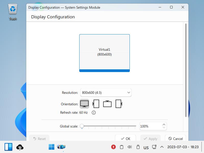
Task: Open the desktop panel icon on taskbar
Action: coord(8,147)
